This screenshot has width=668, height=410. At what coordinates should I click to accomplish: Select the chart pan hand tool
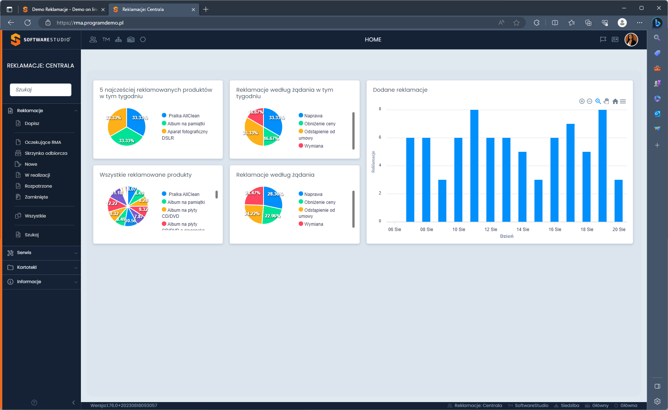click(x=606, y=101)
